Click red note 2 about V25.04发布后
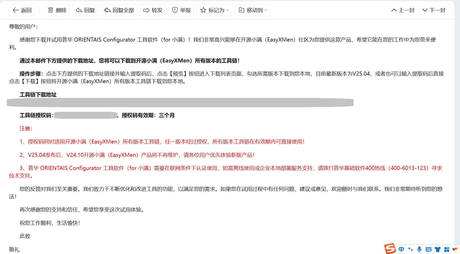The height and width of the screenshot is (254, 460). pos(137,155)
